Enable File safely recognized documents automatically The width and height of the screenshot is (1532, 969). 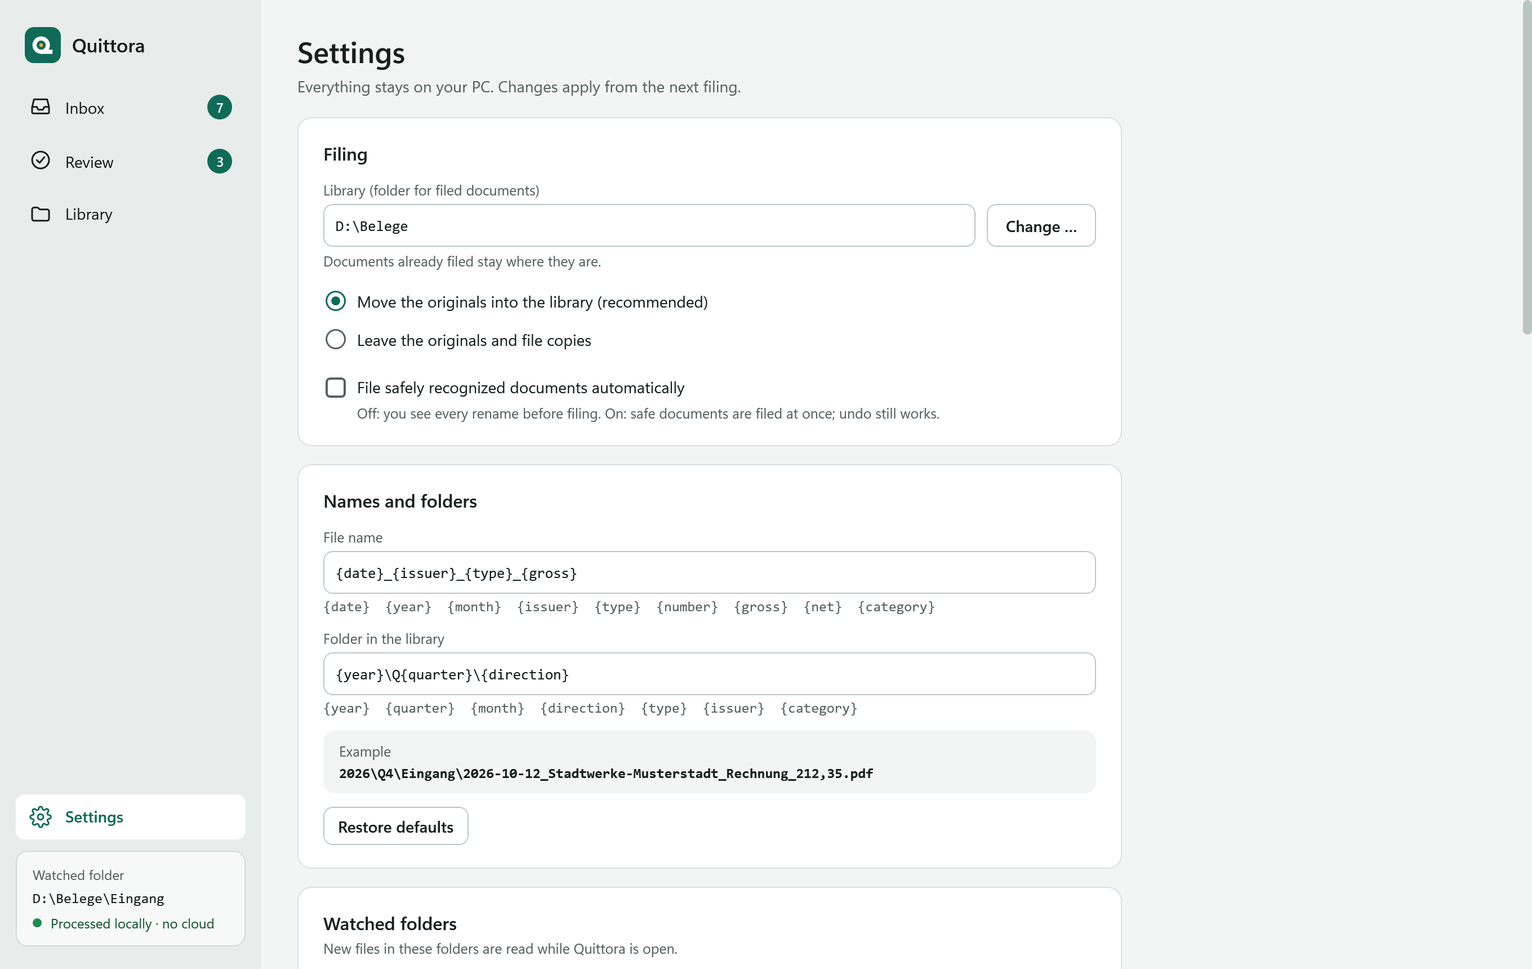[x=335, y=388]
